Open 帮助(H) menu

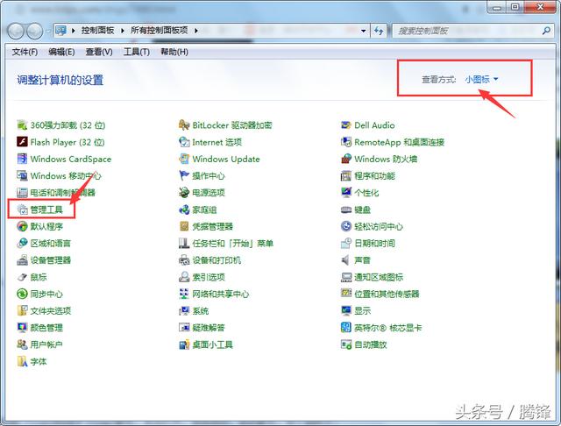[x=174, y=53]
